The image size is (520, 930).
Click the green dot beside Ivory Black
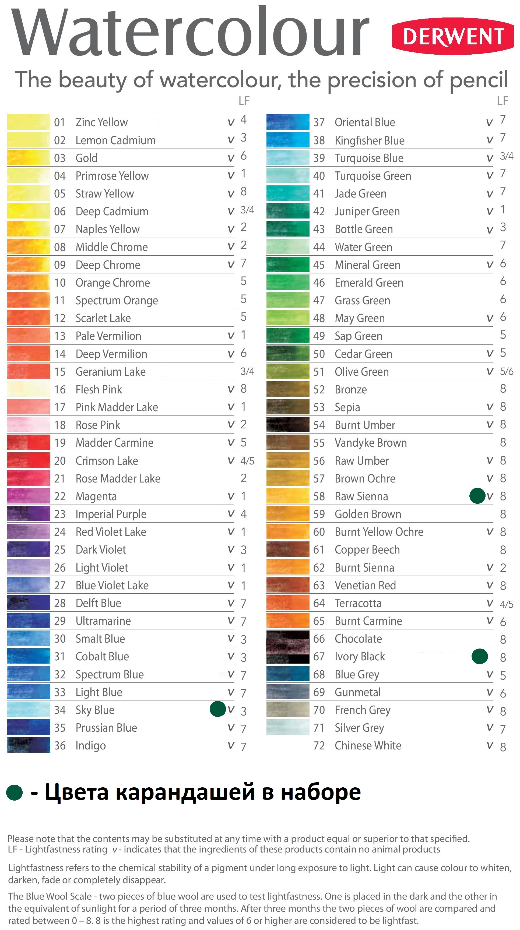click(x=480, y=656)
